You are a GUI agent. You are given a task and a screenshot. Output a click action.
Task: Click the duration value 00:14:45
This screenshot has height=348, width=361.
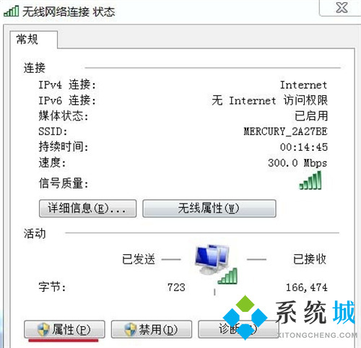click(304, 147)
